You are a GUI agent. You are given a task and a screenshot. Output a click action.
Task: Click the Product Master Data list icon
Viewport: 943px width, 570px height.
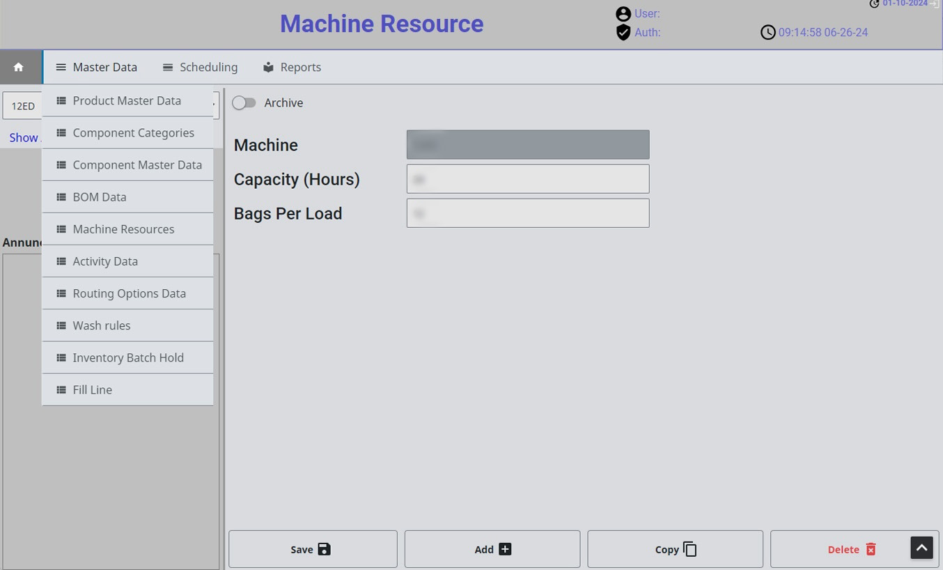click(x=61, y=100)
